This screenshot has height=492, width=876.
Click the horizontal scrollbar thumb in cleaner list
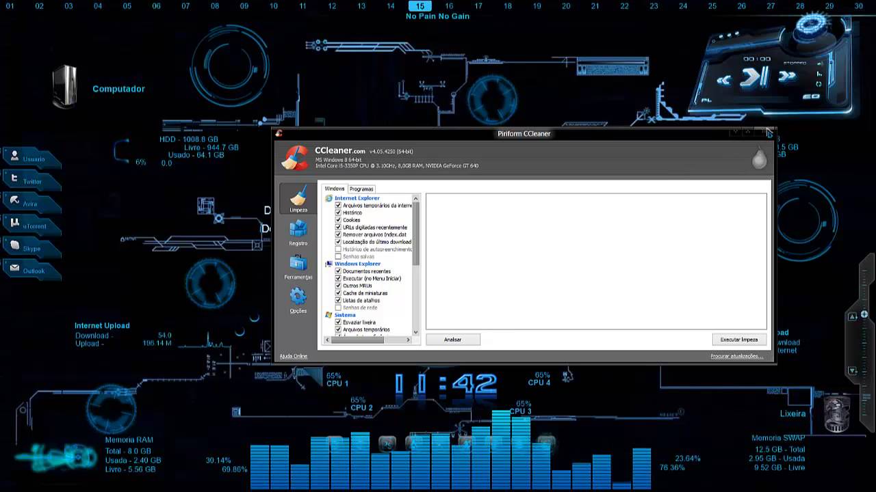click(x=358, y=339)
